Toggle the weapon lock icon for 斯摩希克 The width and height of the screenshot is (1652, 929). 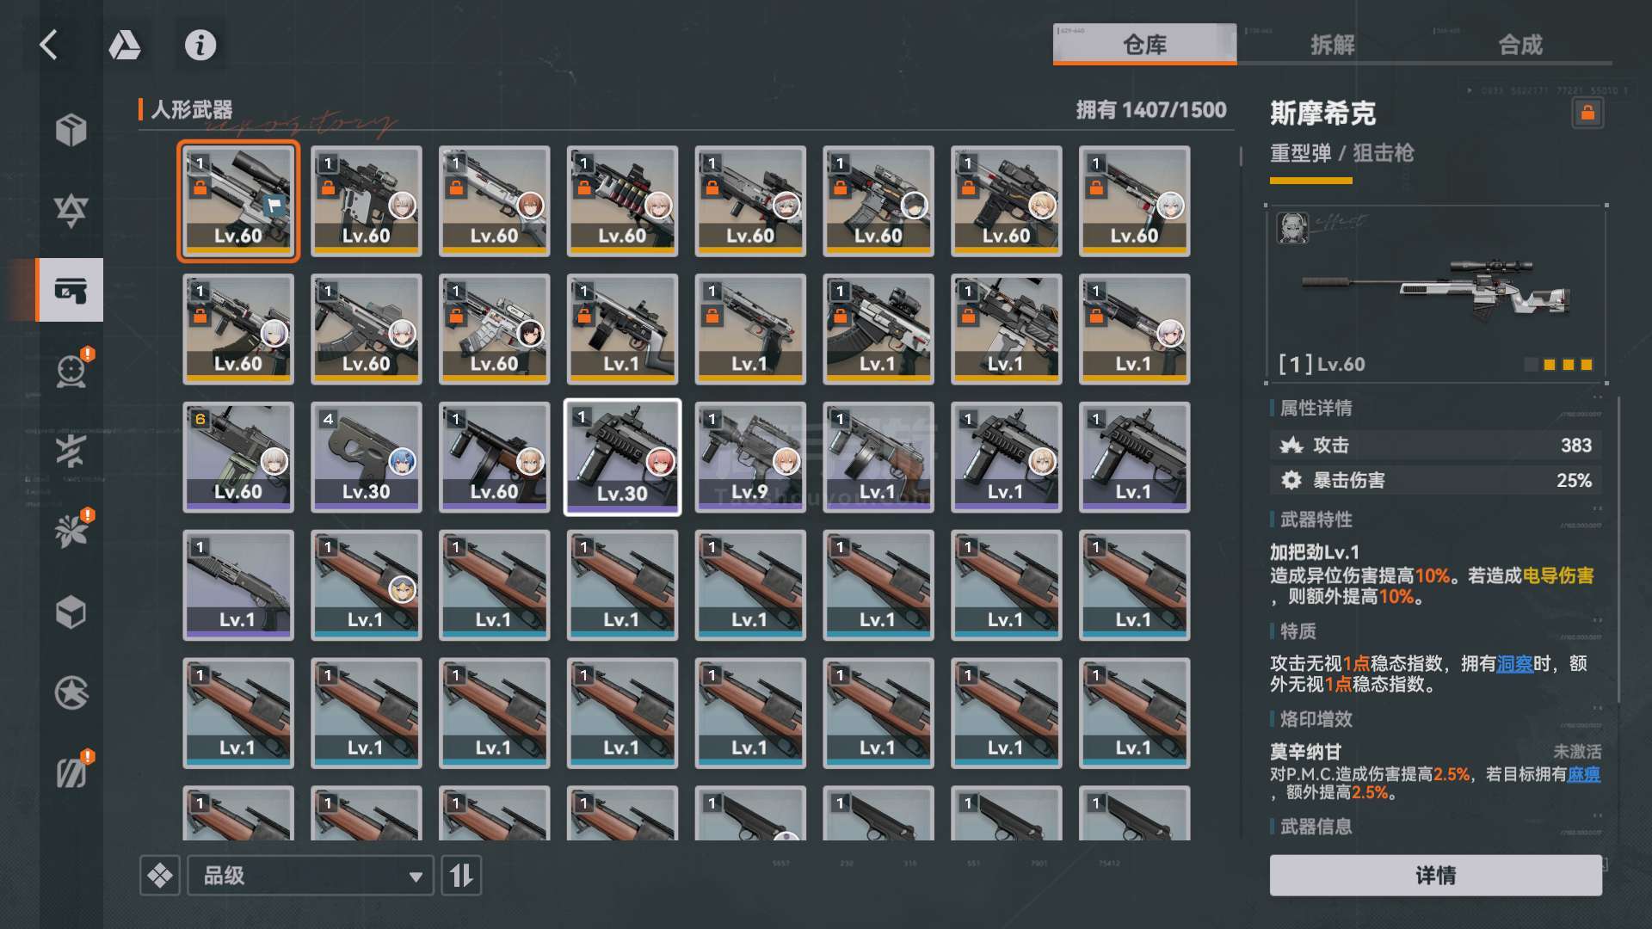tap(1587, 114)
